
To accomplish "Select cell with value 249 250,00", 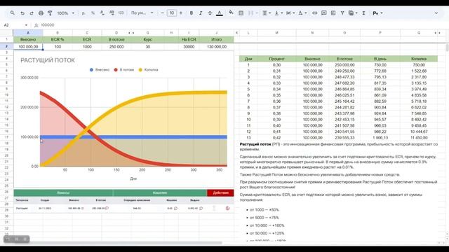I will click(x=344, y=71).
